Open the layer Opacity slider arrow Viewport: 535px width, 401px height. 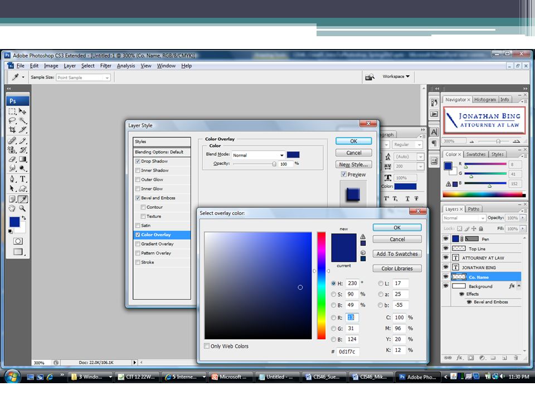523,218
